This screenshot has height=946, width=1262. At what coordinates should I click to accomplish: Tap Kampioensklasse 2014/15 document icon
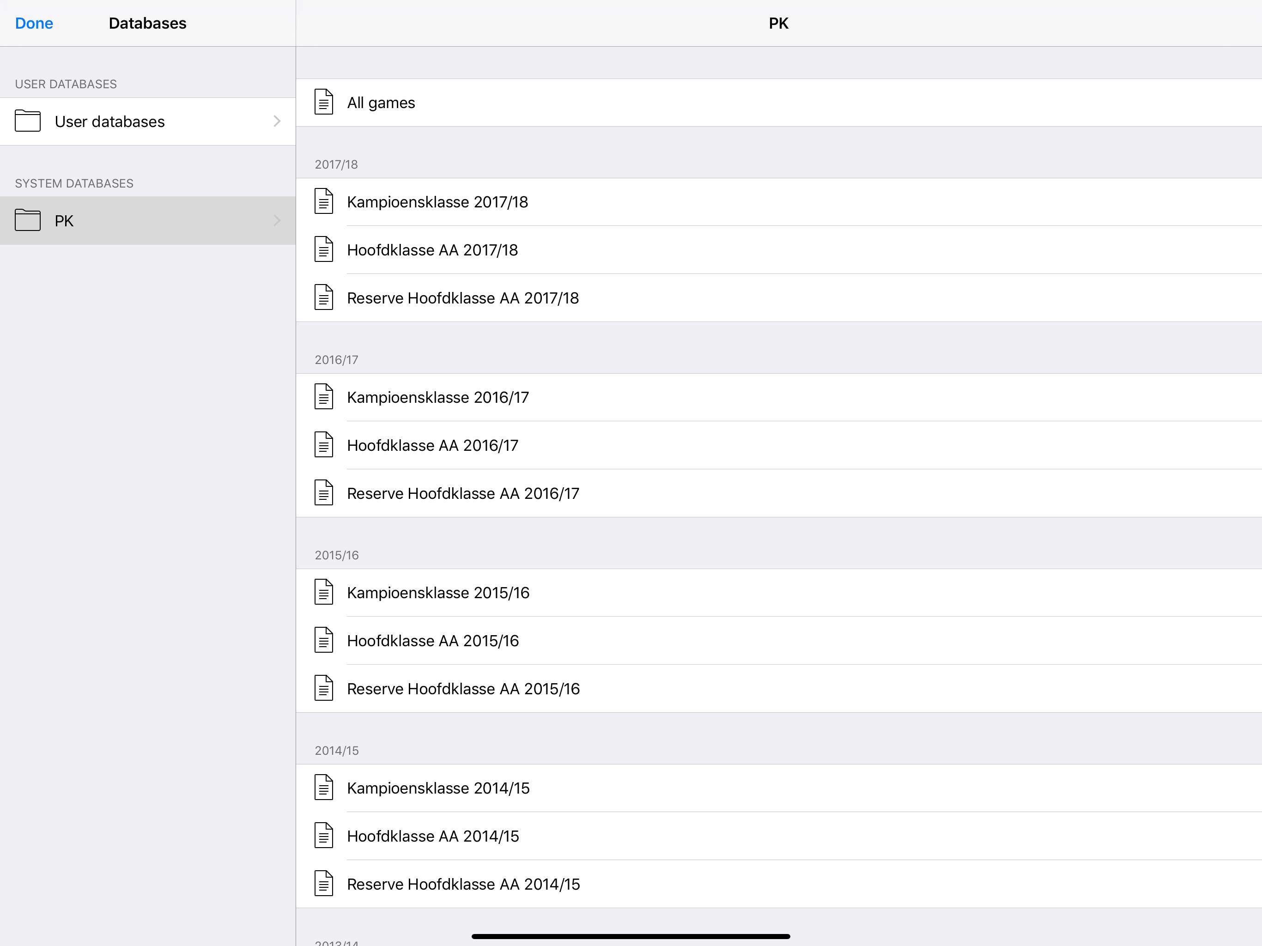tap(323, 788)
